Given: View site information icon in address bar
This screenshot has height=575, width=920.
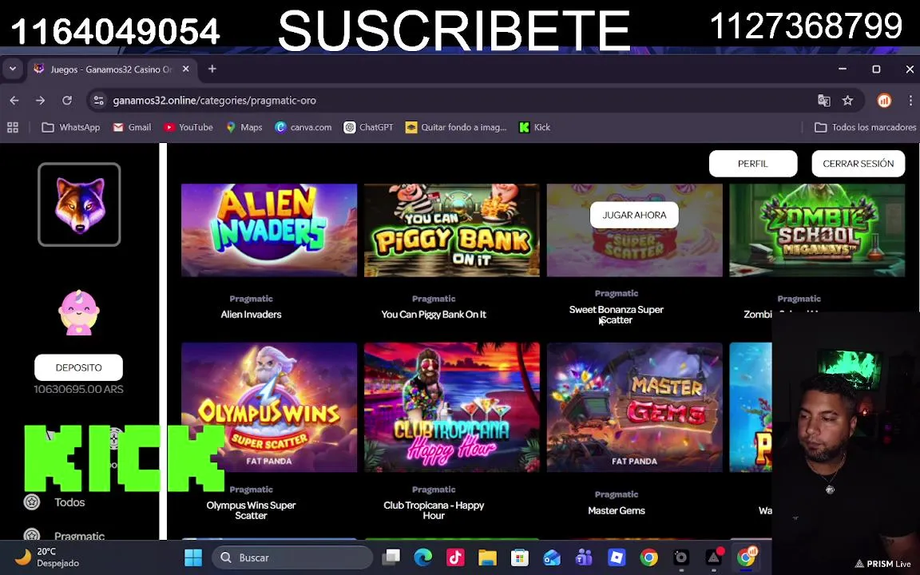Looking at the screenshot, I should 98,101.
